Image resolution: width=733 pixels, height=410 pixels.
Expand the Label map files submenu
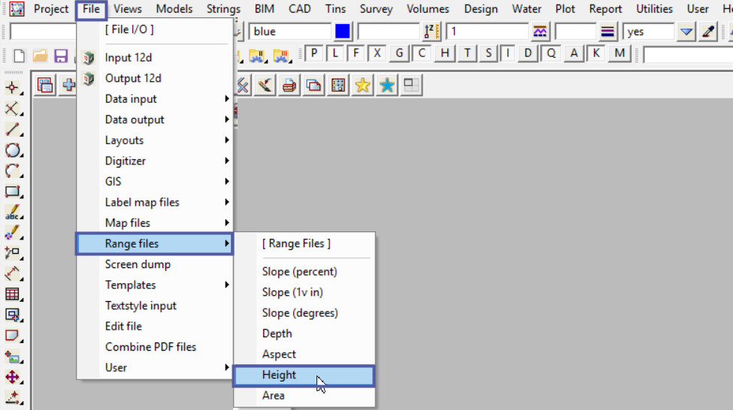[155, 202]
